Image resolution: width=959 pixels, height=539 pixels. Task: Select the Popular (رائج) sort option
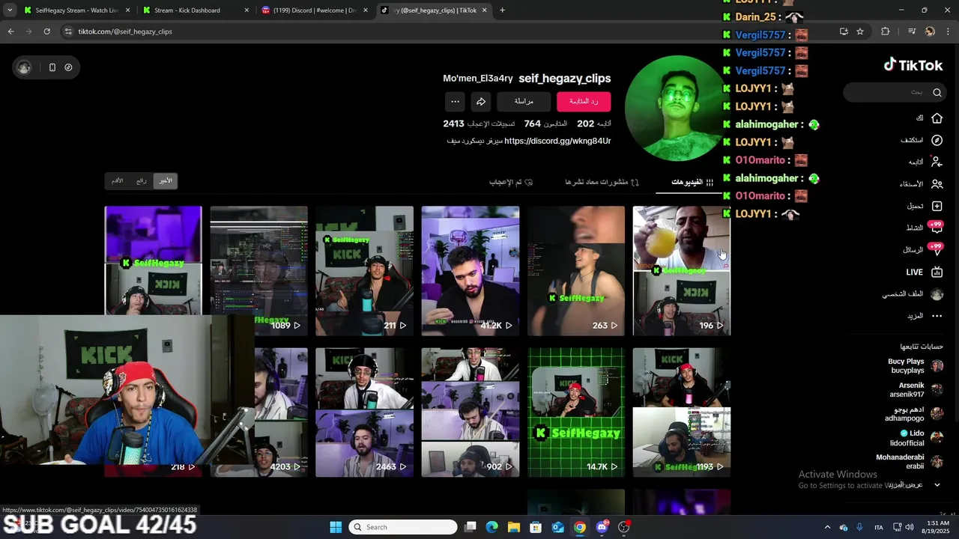141,180
